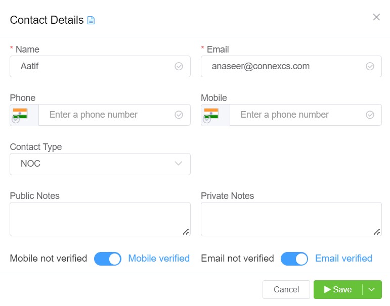This screenshot has width=390, height=306.
Task: Click the check icon in Phone field
Action: (179, 115)
